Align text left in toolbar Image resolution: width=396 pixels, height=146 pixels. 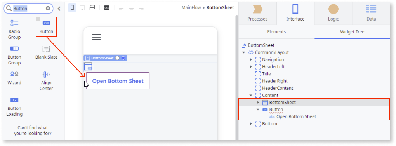click(x=122, y=8)
